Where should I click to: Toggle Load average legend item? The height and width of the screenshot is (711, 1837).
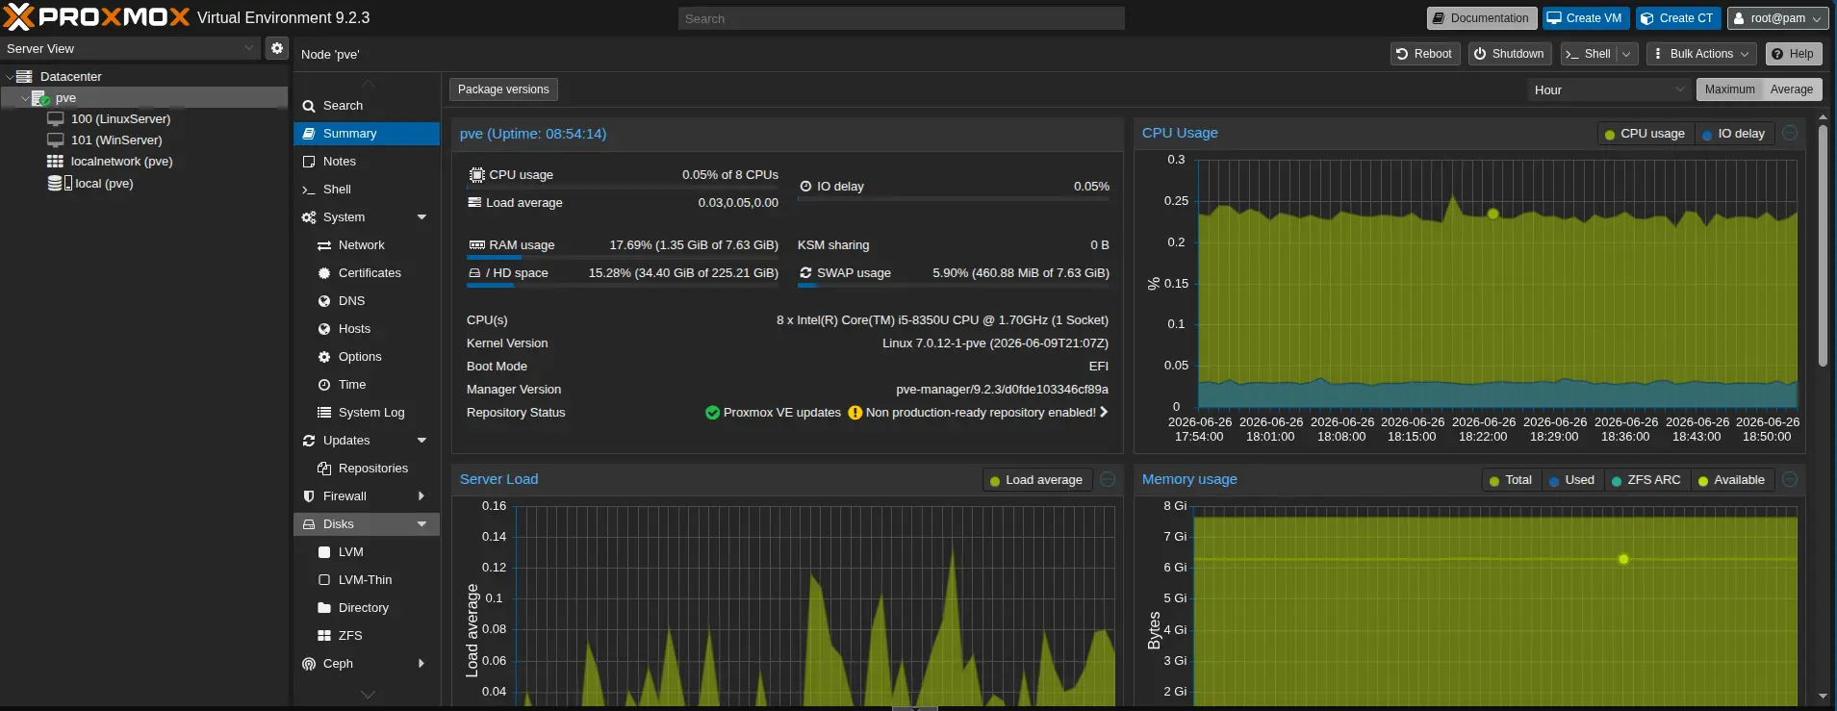pos(1036,480)
